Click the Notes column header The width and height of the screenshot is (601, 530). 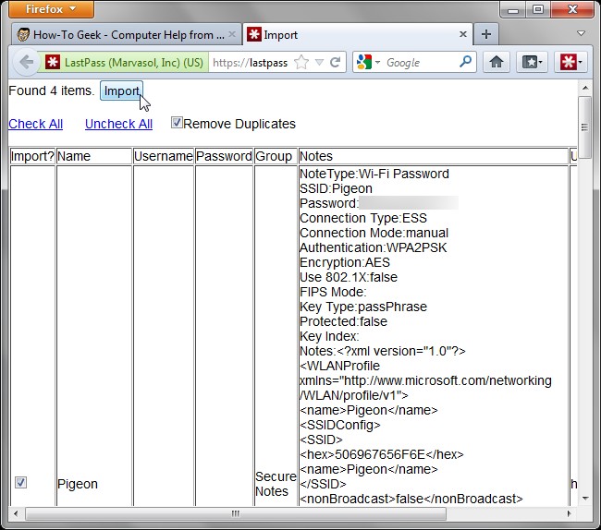point(433,156)
